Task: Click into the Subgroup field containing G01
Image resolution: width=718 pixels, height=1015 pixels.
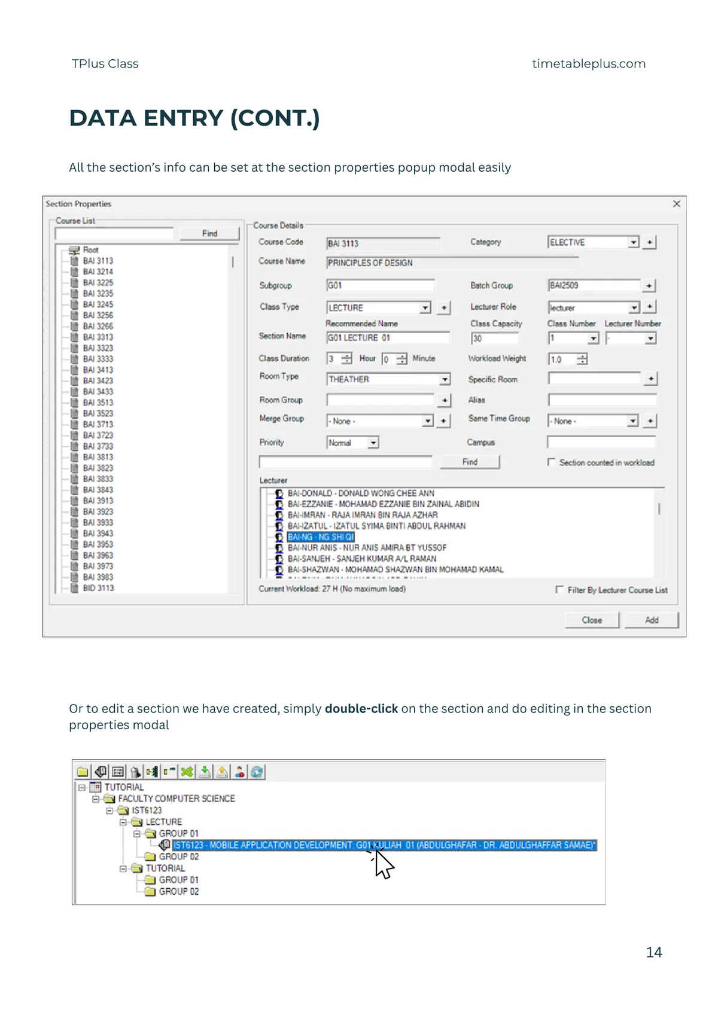Action: coord(380,285)
